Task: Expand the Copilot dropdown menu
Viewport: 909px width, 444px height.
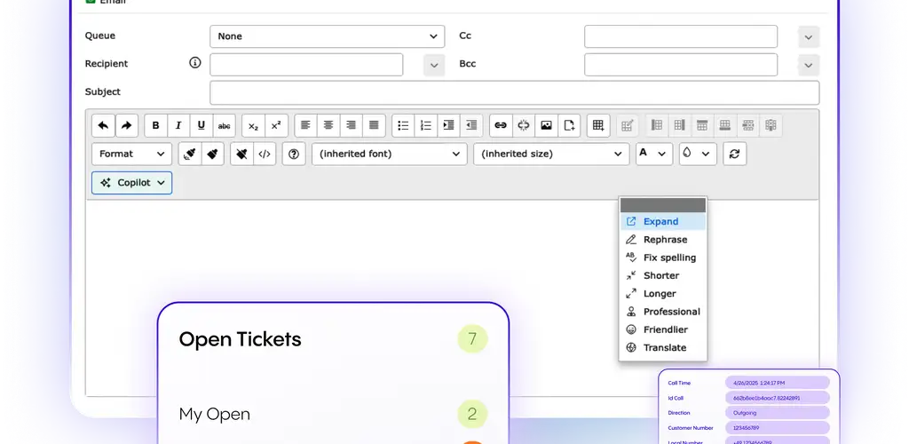Action: pyautogui.click(x=131, y=183)
